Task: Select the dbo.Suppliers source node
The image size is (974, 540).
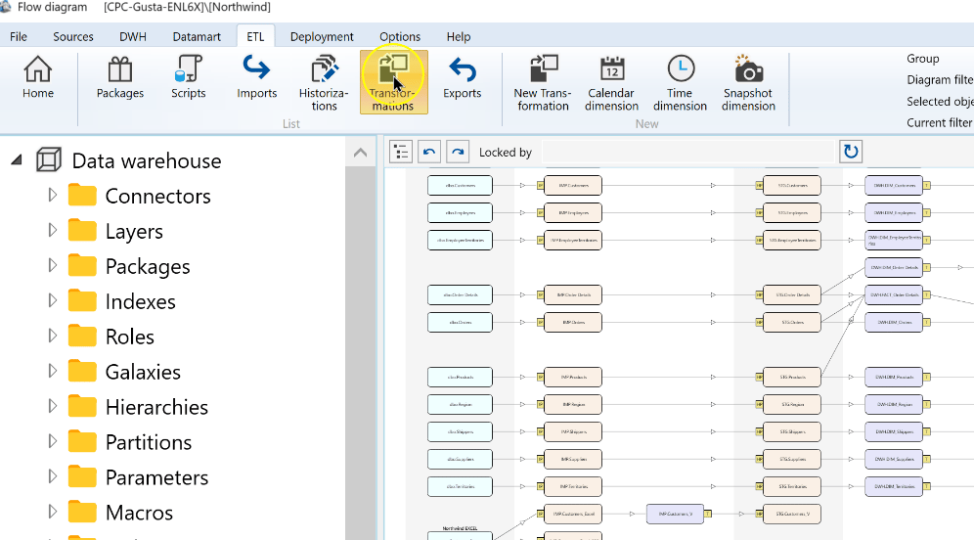Action: (460, 459)
